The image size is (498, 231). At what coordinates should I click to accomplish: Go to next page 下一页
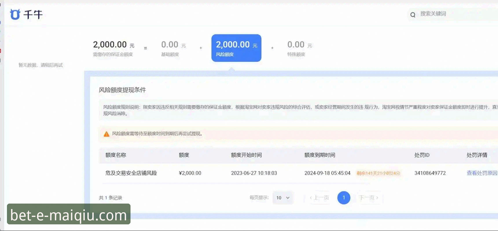tap(369, 198)
